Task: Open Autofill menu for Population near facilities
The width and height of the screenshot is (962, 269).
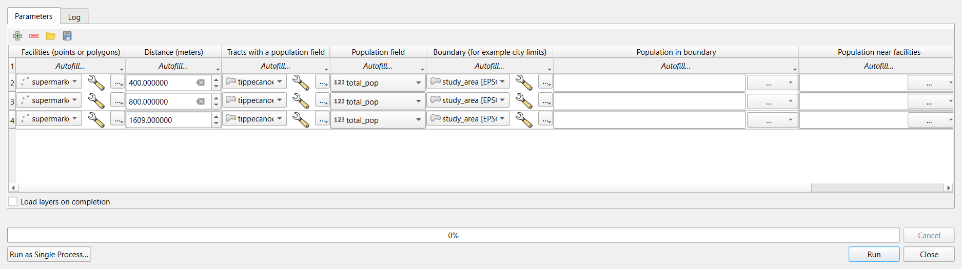Action: tap(876, 66)
